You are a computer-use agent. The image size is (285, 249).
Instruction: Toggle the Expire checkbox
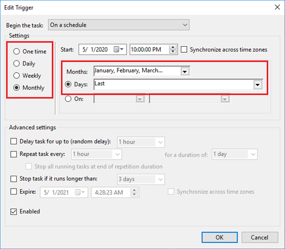pos(14,192)
